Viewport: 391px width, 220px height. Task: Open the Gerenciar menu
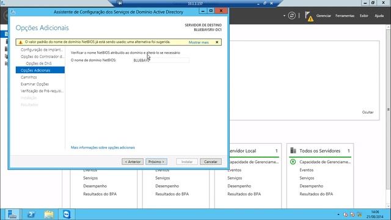[323, 16]
